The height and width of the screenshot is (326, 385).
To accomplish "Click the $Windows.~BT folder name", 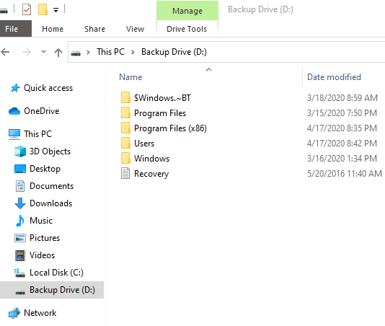I will 162,98.
